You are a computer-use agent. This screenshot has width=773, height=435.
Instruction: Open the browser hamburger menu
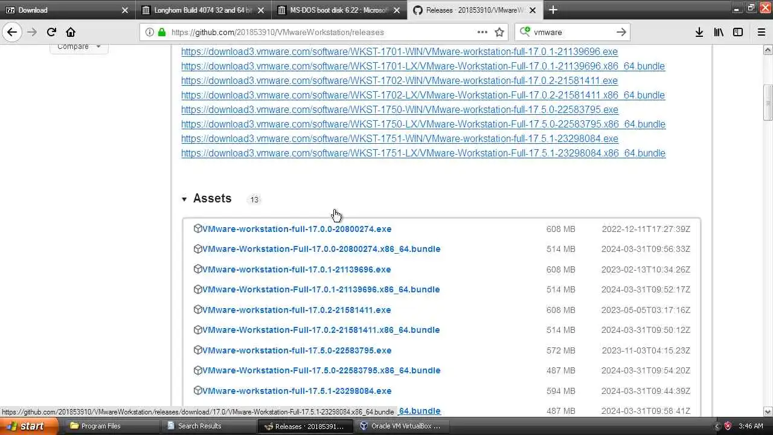(761, 32)
